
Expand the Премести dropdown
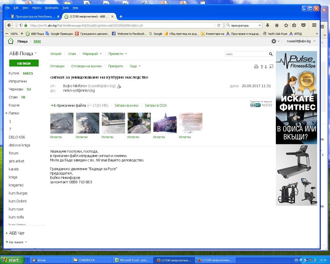point(117,54)
